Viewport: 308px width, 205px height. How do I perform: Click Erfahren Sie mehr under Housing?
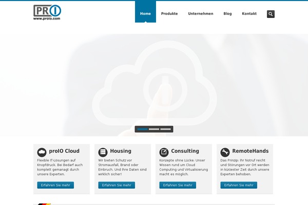[x=117, y=185]
